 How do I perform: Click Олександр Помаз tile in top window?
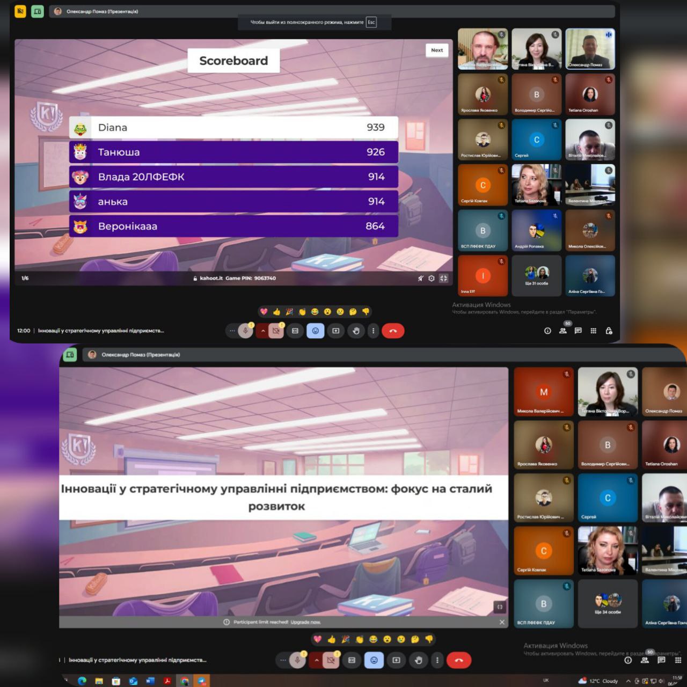590,49
